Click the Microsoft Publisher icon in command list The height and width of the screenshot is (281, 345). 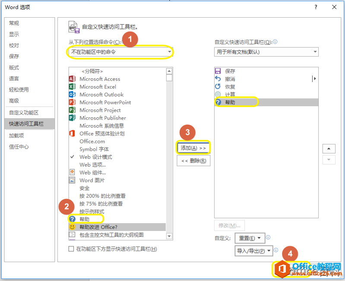[72, 118]
